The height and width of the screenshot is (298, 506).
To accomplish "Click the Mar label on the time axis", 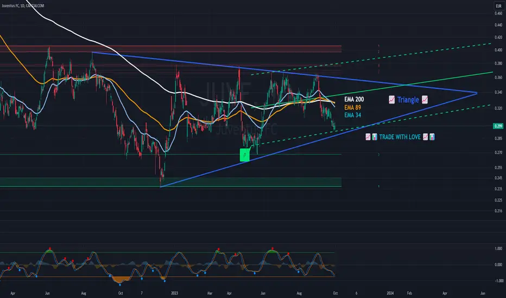I will coord(210,293).
